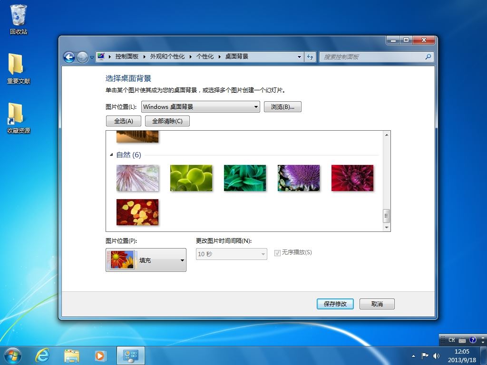Click the 取消 button
The width and height of the screenshot is (487, 365).
(x=377, y=304)
